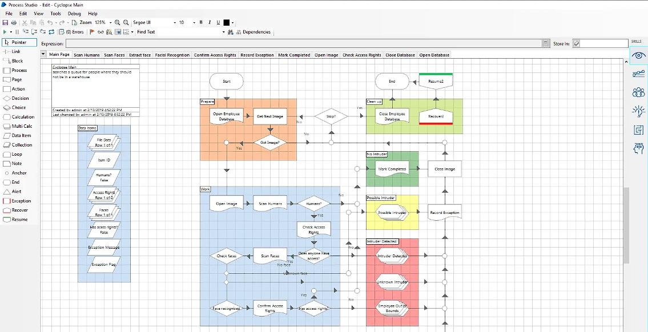
Task: Click the people group skill icon
Action: (x=638, y=92)
